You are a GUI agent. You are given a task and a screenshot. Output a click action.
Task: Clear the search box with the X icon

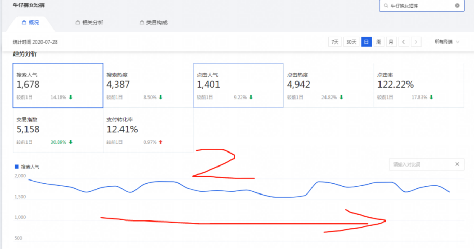pyautogui.click(x=457, y=5)
